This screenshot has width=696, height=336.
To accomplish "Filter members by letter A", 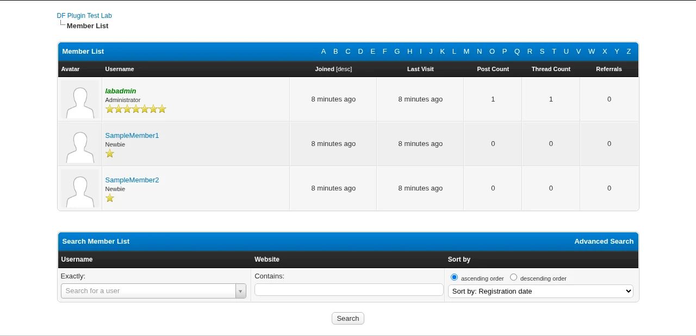I will click(324, 52).
